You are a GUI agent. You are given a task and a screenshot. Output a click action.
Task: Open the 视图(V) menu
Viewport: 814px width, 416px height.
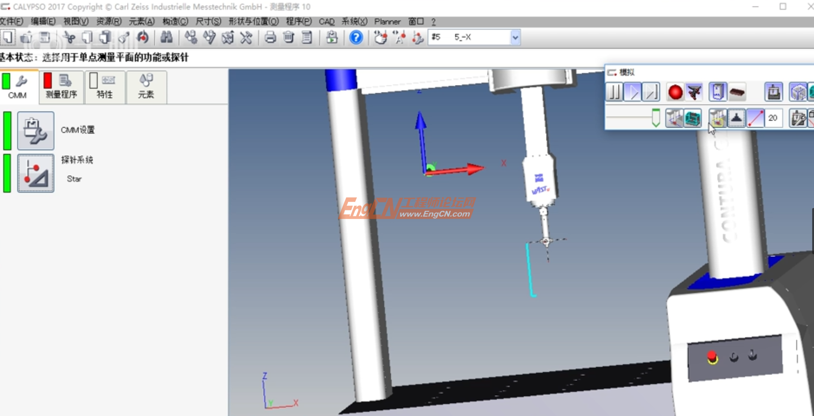click(x=76, y=22)
